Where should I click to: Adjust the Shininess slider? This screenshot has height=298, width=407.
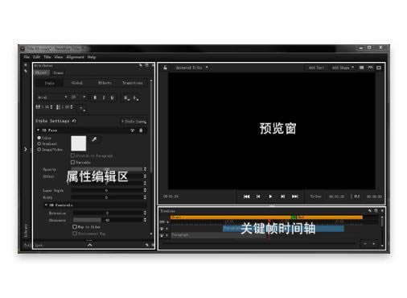pos(108,220)
